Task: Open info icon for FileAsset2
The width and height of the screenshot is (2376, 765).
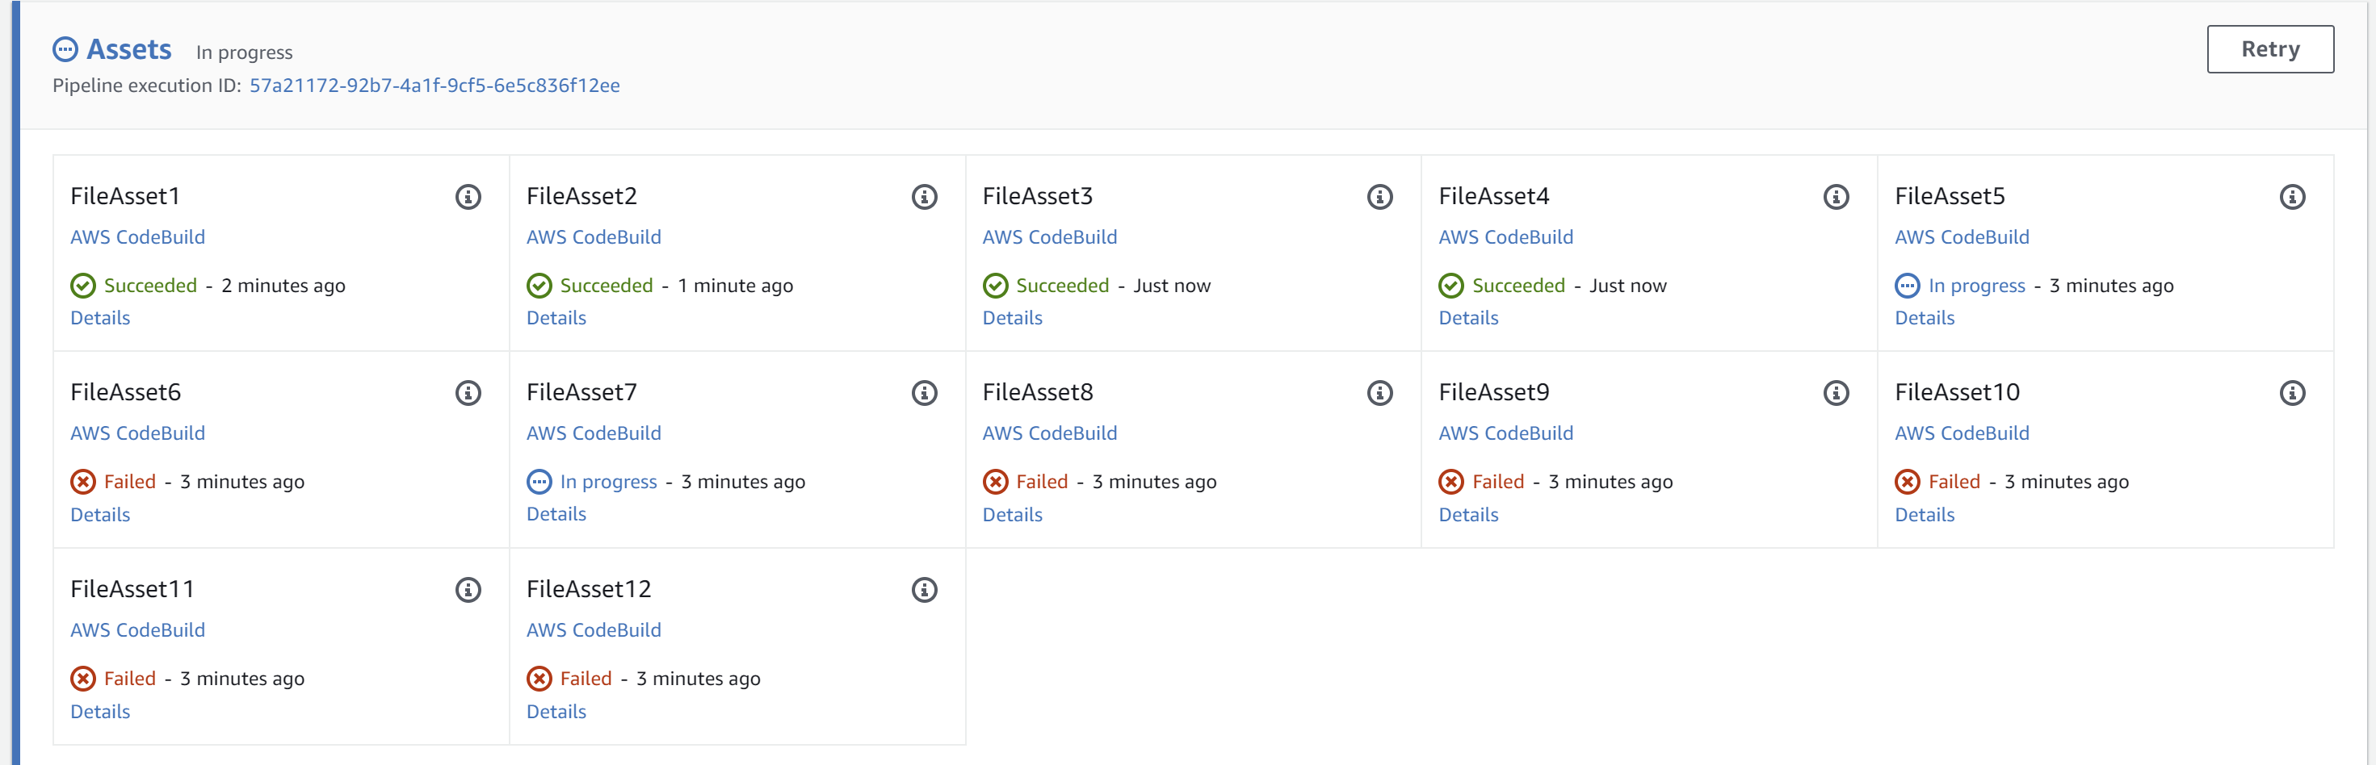Action: coord(924,197)
